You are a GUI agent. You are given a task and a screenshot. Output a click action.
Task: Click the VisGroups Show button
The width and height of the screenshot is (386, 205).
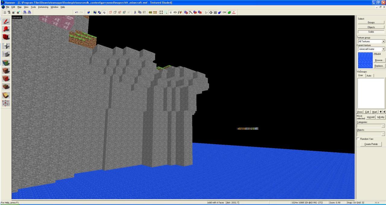tap(360, 112)
